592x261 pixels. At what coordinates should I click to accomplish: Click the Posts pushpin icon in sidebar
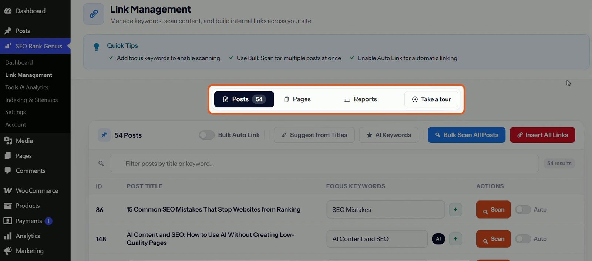click(x=8, y=31)
